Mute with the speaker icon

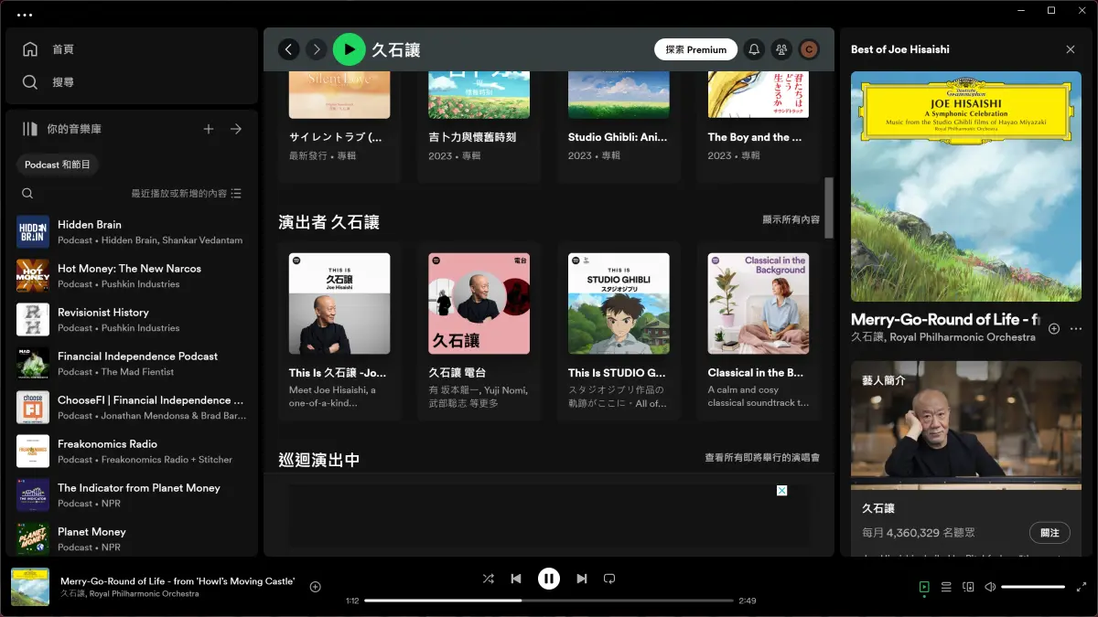[990, 587]
